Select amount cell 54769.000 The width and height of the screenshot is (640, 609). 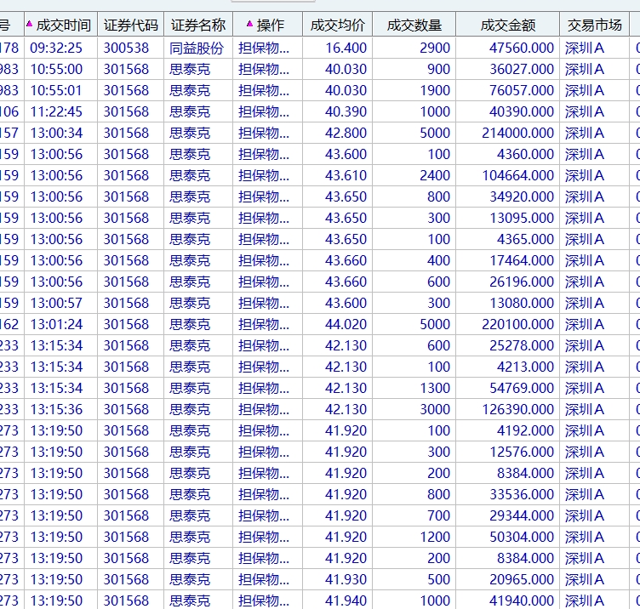522,388
